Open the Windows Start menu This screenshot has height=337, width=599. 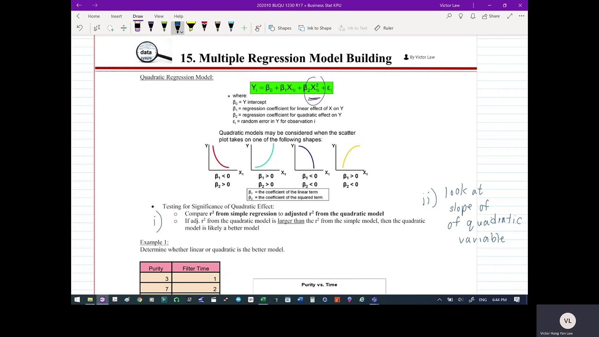click(77, 300)
